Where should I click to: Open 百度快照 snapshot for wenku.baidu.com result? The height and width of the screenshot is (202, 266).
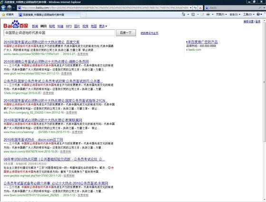coord(83,54)
